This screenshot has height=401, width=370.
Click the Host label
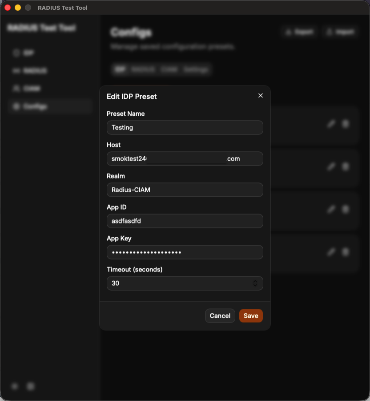pos(113,145)
